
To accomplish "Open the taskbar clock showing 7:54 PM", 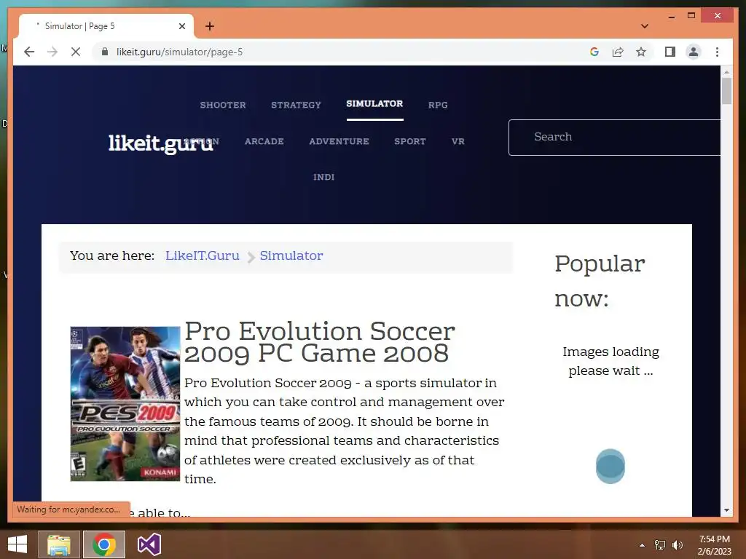I will tap(714, 544).
